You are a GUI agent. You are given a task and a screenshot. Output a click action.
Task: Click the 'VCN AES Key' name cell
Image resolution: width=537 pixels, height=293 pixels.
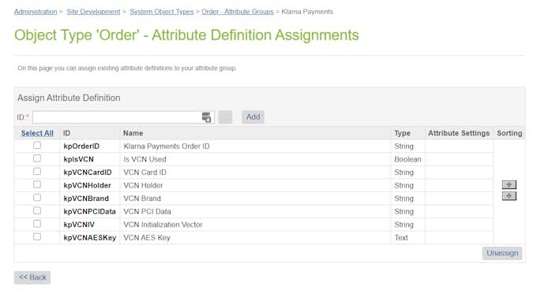[147, 237]
